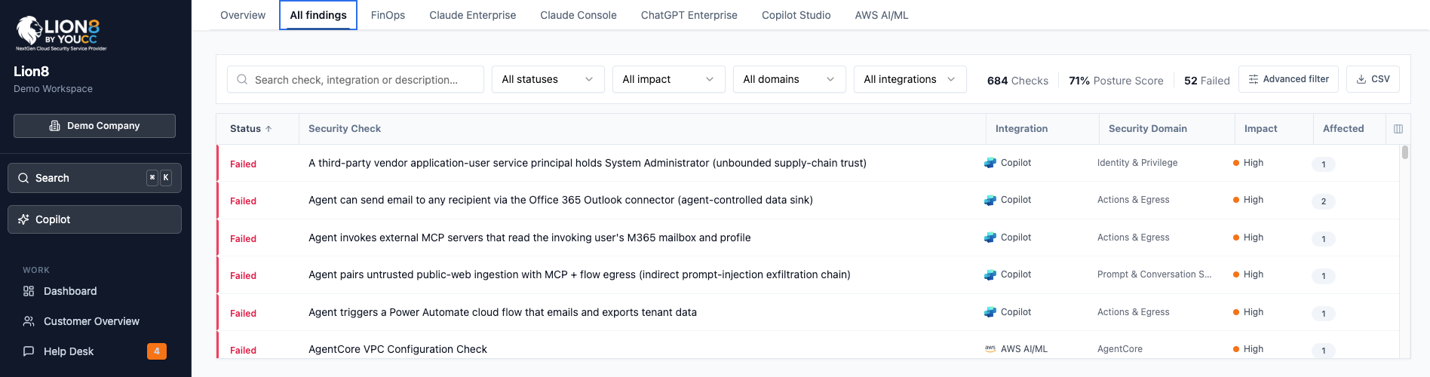This screenshot has width=1430, height=377.
Task: Open 'Agent invokes external MCP servers' finding
Action: tap(529, 238)
